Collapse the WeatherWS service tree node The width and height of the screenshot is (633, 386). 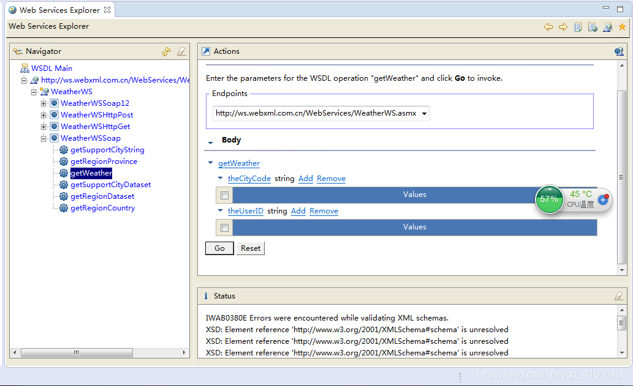point(34,92)
